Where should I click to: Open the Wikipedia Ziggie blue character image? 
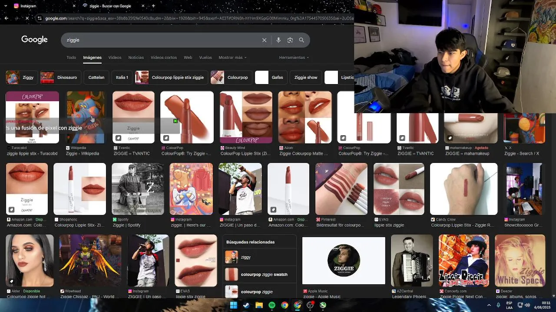point(85,117)
